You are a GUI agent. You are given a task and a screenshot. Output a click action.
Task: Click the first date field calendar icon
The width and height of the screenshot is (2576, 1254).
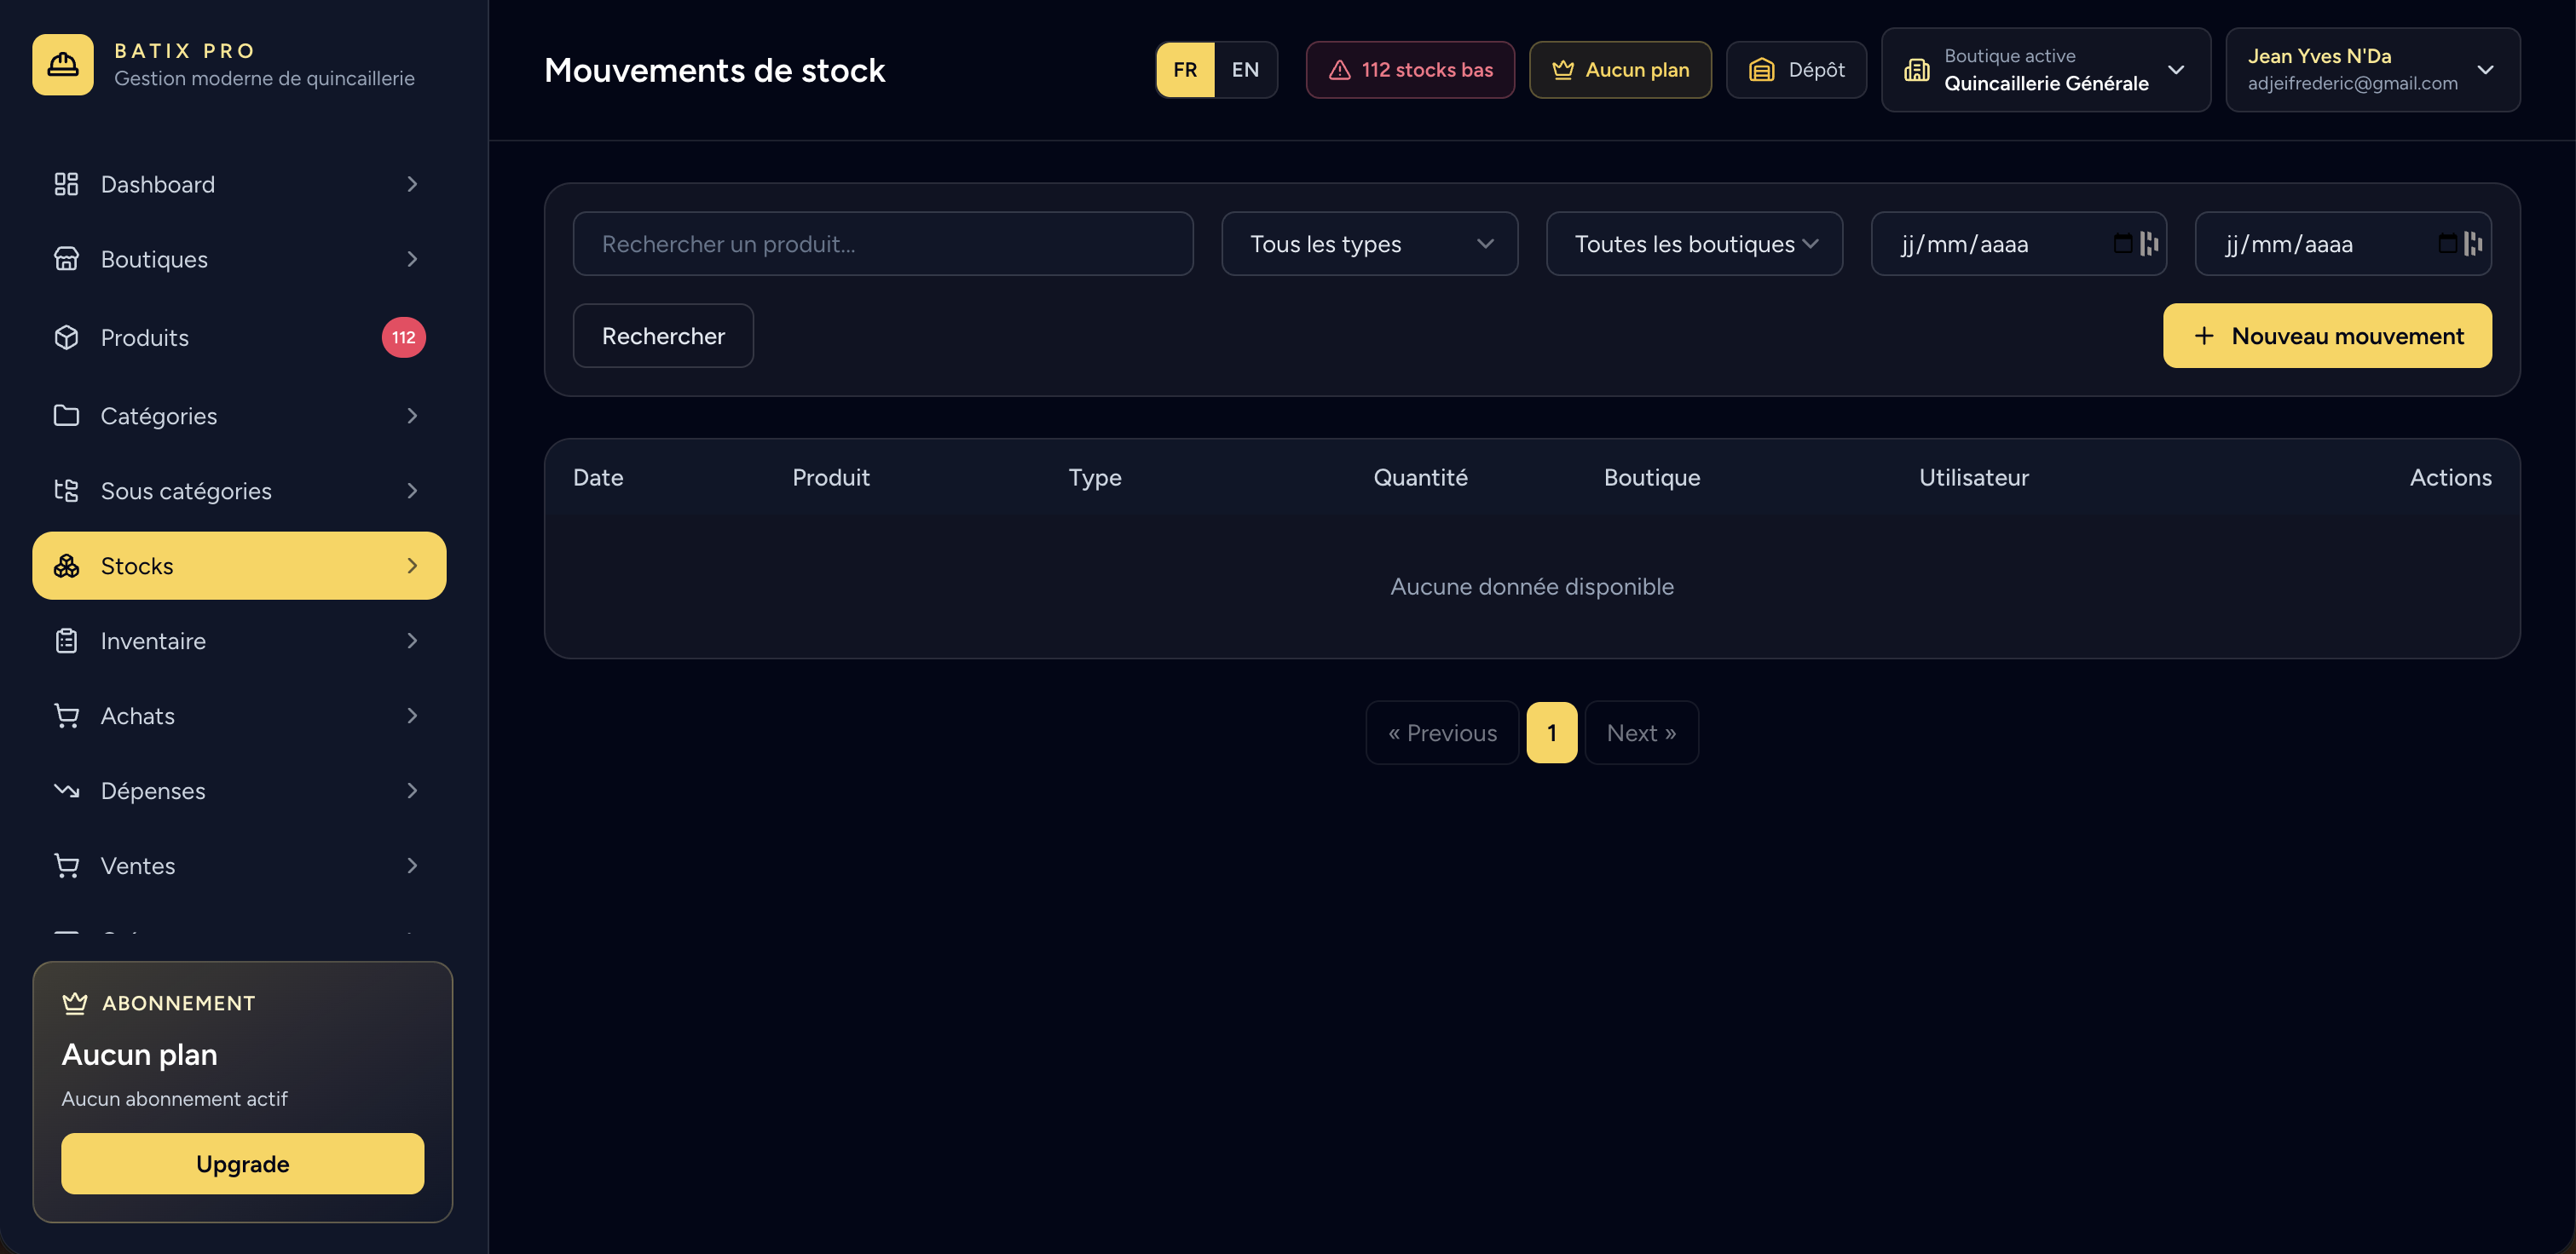2123,244
